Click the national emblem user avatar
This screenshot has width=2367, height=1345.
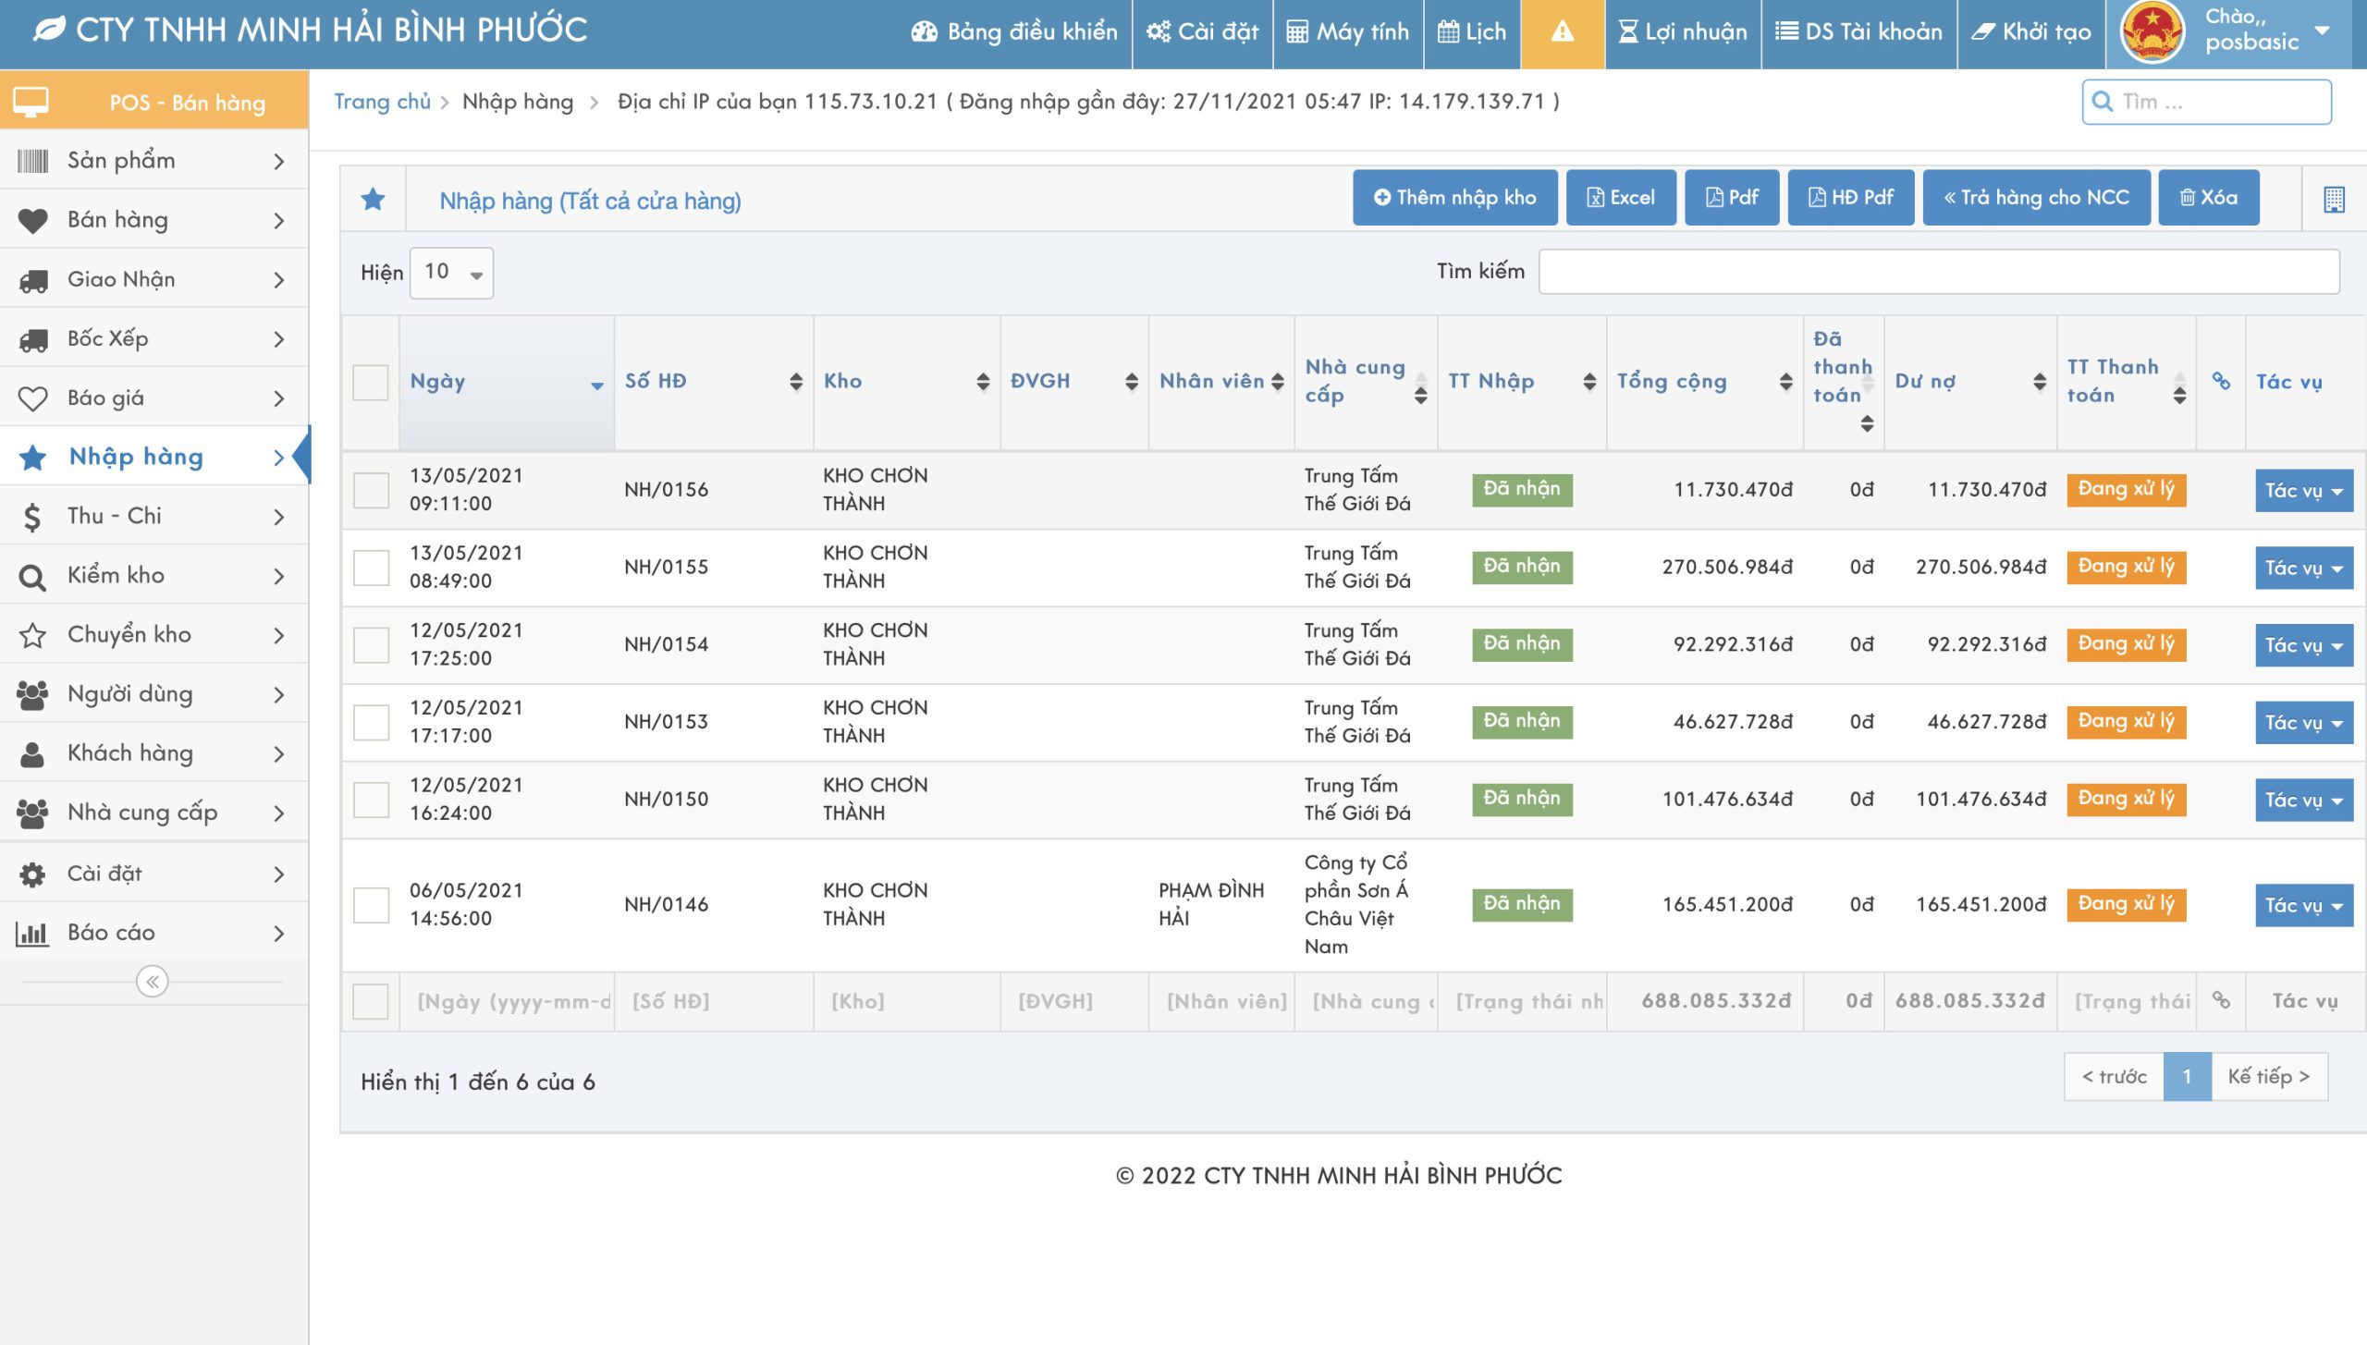(x=2152, y=32)
